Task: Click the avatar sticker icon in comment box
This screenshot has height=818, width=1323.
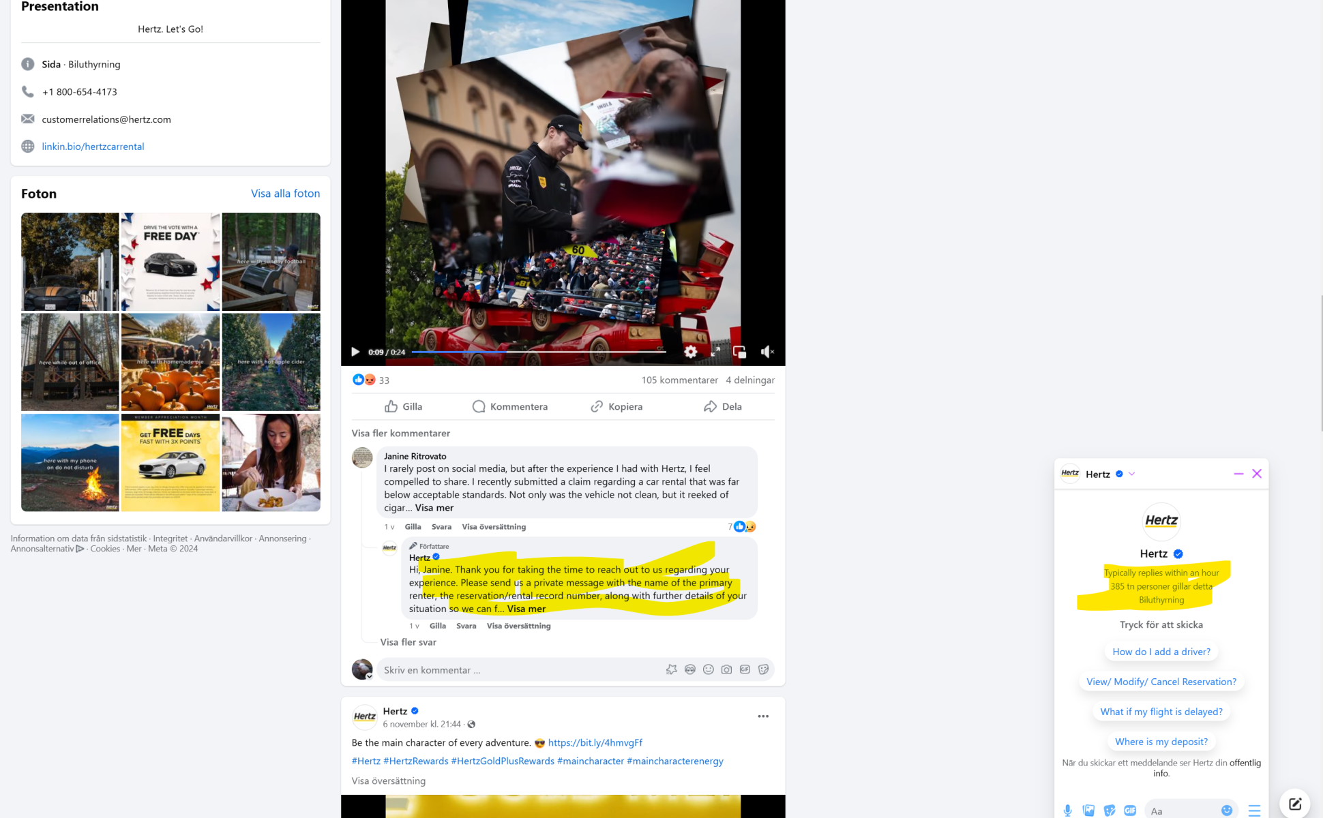Action: click(689, 669)
